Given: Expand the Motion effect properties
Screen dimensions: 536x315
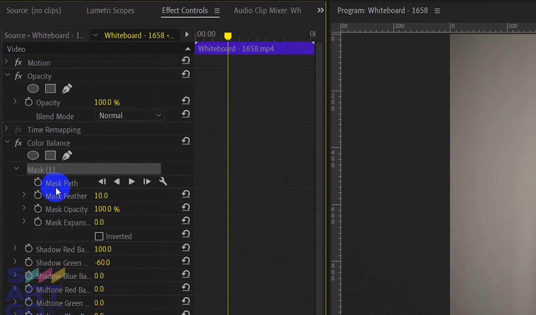Looking at the screenshot, I should pos(6,62).
